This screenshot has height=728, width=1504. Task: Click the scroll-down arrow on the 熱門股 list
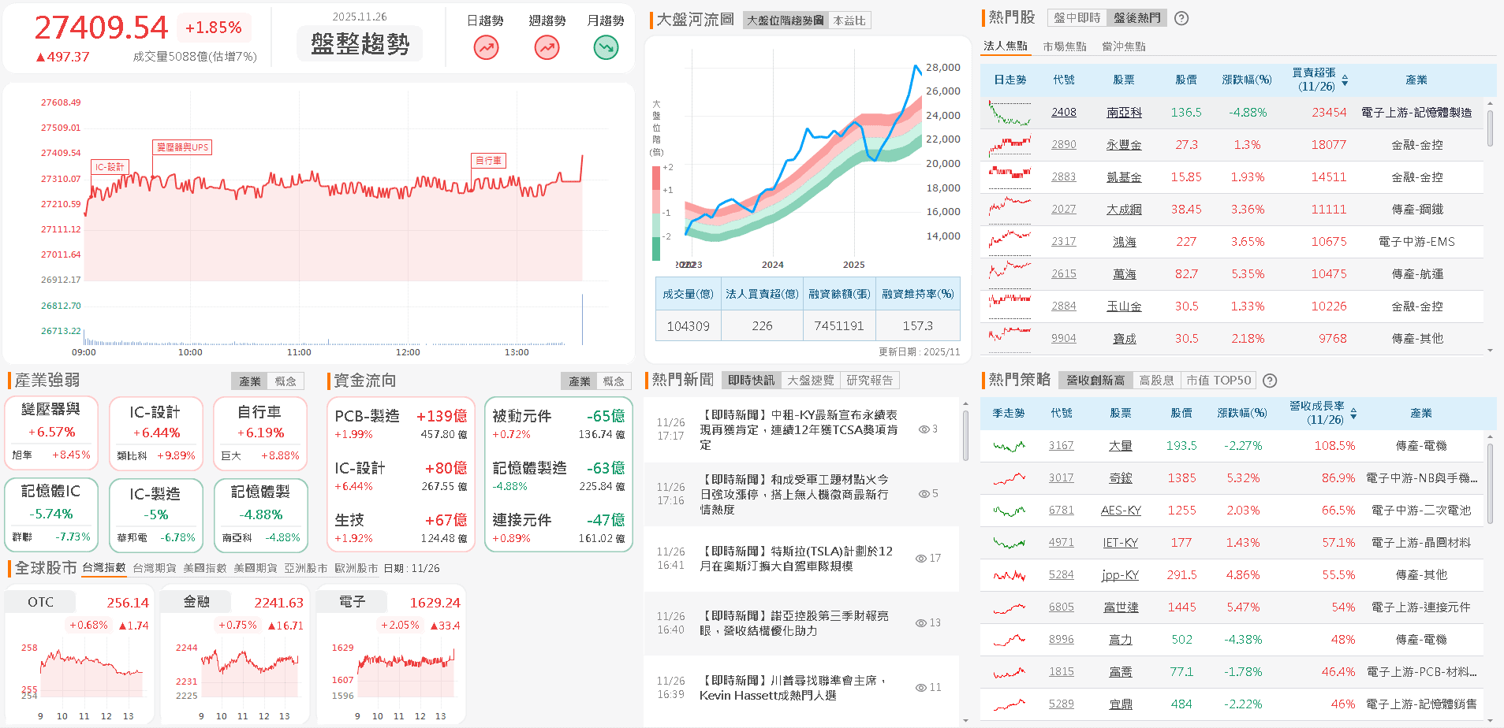1489,350
